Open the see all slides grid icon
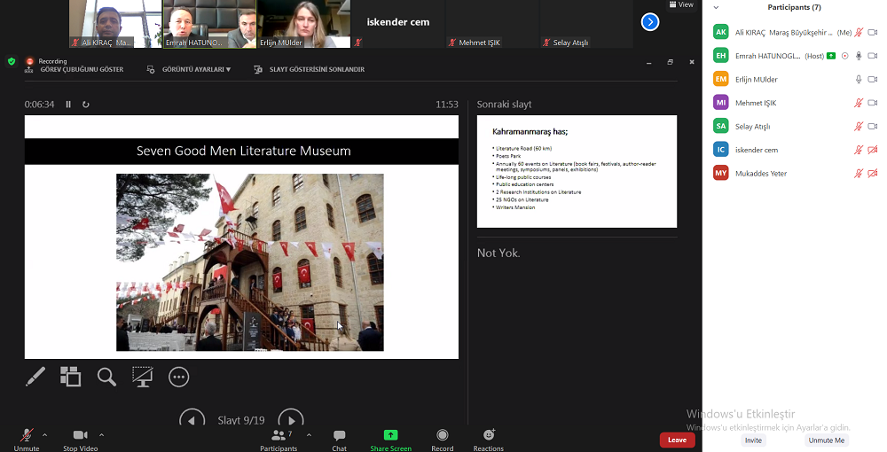Screen dimensions: 887x452 coord(70,377)
